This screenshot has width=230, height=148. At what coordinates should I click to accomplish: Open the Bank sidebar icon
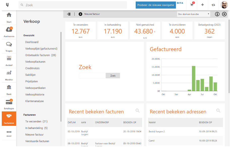[x=9, y=87]
